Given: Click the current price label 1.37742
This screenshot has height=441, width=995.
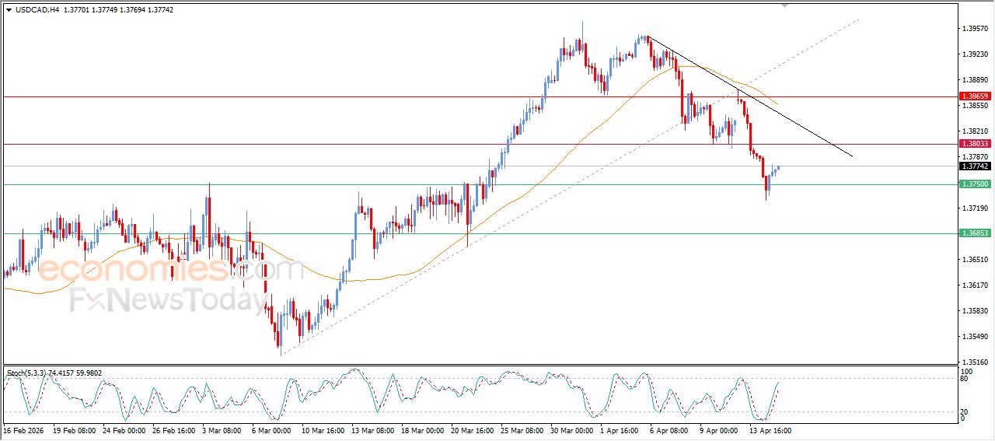Looking at the screenshot, I should [x=974, y=166].
